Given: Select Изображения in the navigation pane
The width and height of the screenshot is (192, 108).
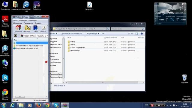Looking at the screenshot, I should 55,62.
